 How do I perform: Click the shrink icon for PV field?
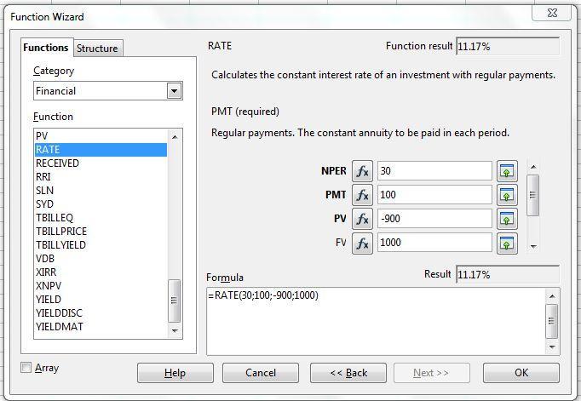(x=507, y=219)
